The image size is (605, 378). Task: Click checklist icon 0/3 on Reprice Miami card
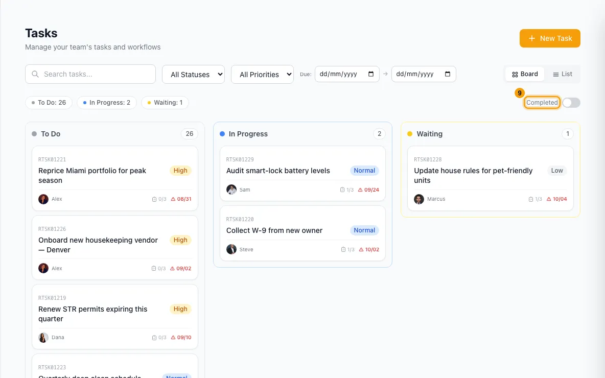pyautogui.click(x=154, y=199)
